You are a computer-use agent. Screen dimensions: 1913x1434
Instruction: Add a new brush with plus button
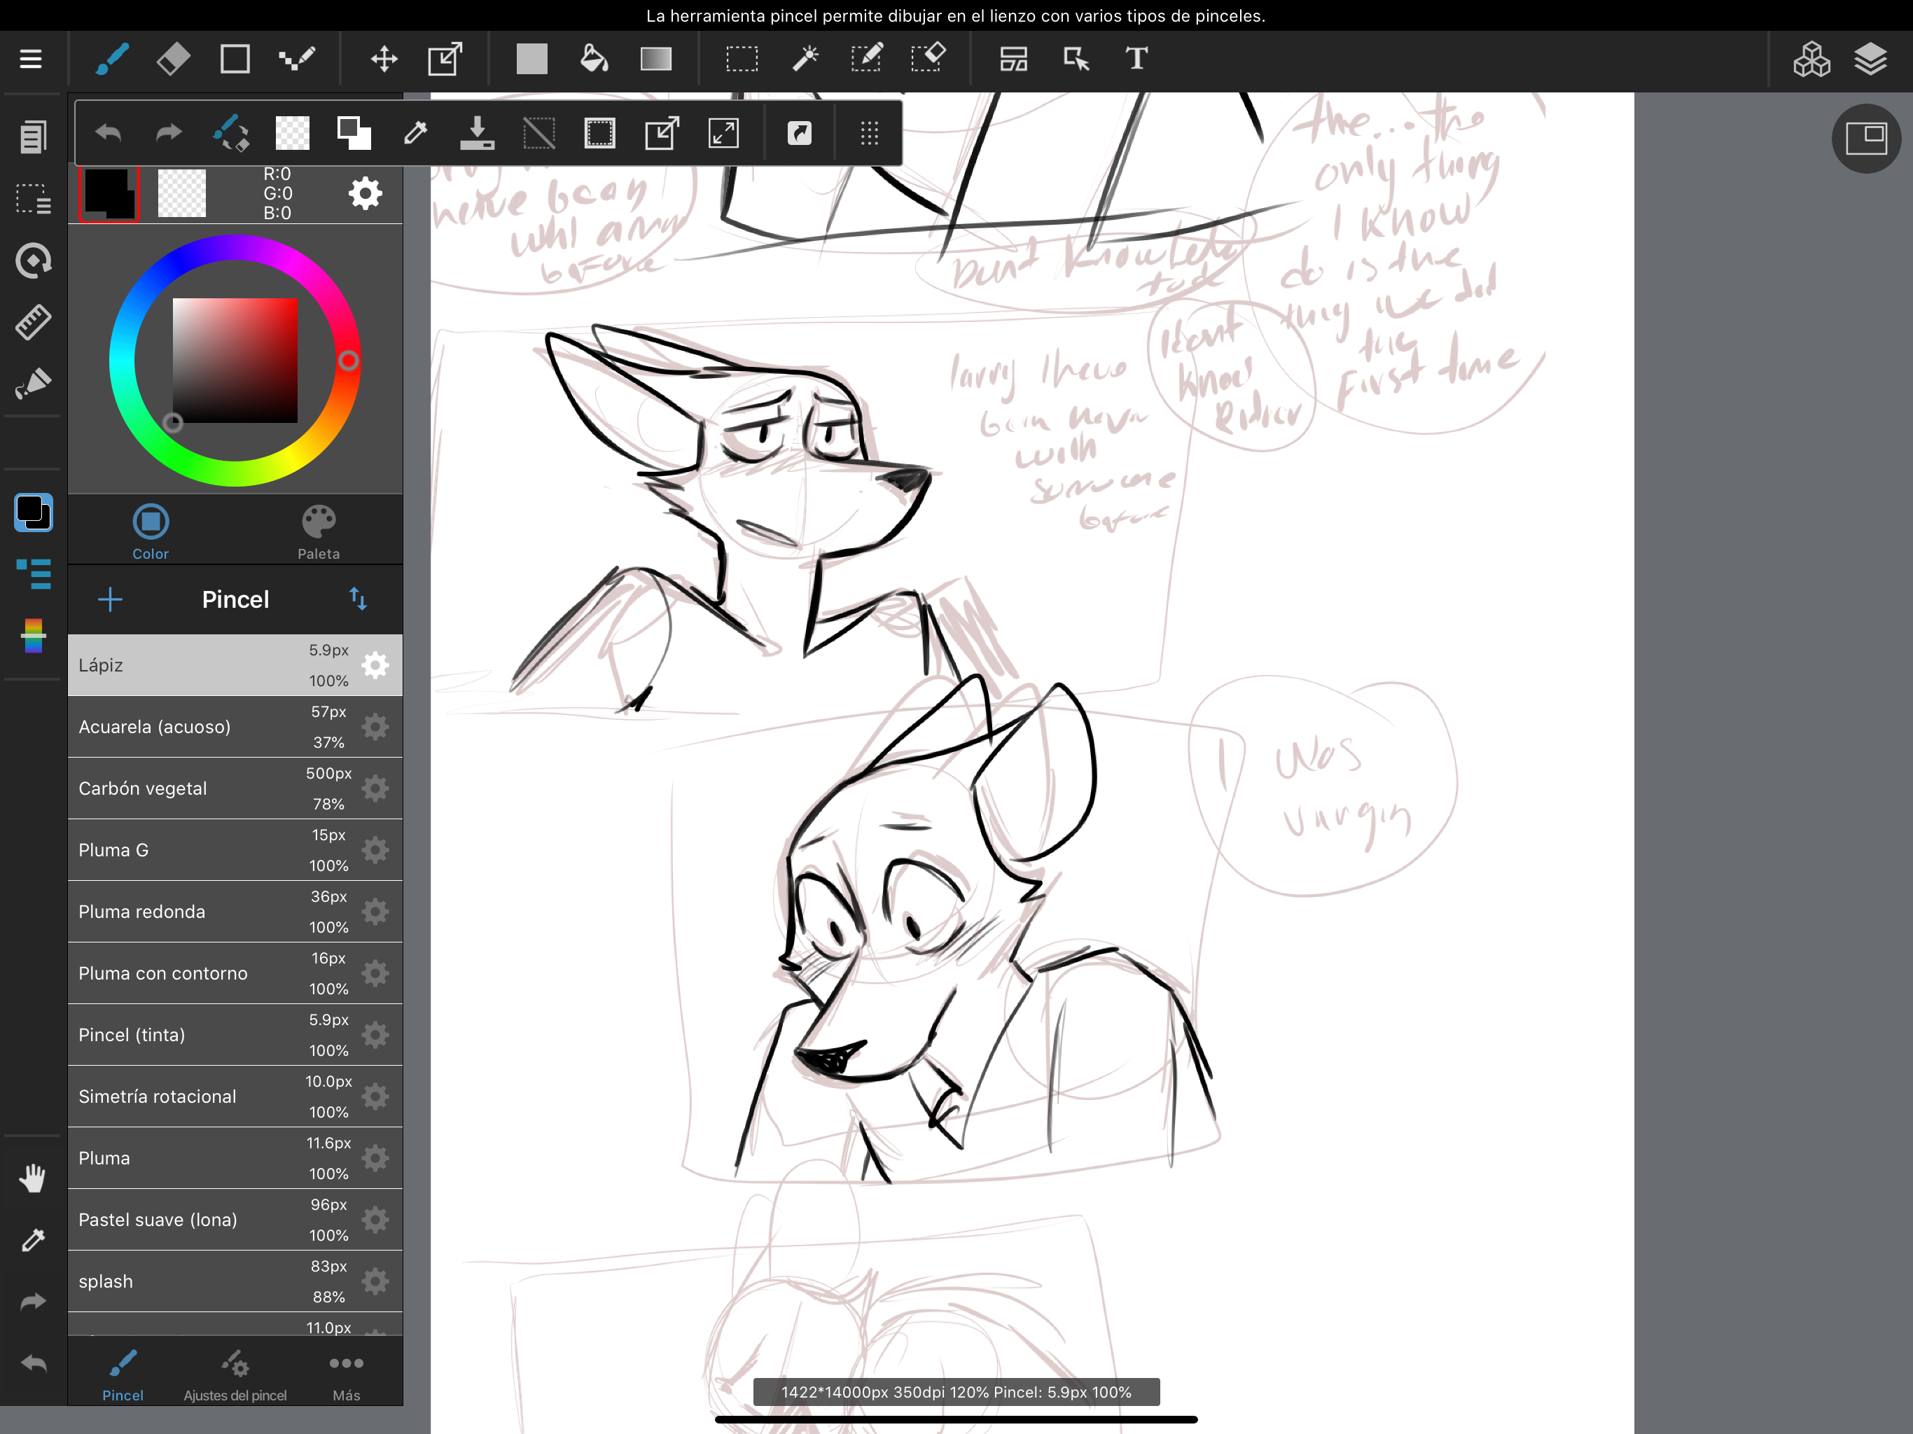pyautogui.click(x=110, y=599)
